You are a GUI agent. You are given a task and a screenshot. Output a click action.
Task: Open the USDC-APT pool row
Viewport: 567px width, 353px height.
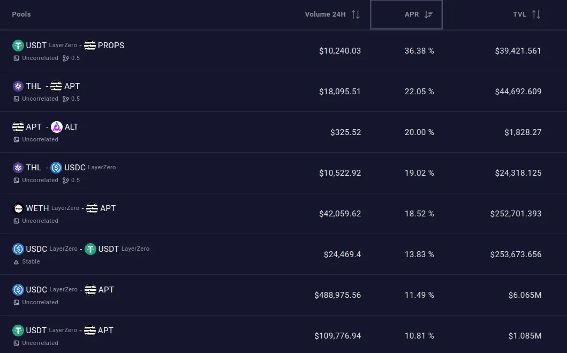[283, 295]
